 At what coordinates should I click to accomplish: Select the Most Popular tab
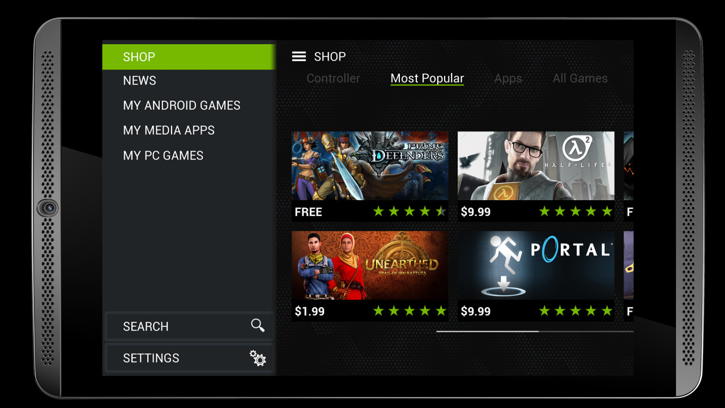pyautogui.click(x=427, y=78)
